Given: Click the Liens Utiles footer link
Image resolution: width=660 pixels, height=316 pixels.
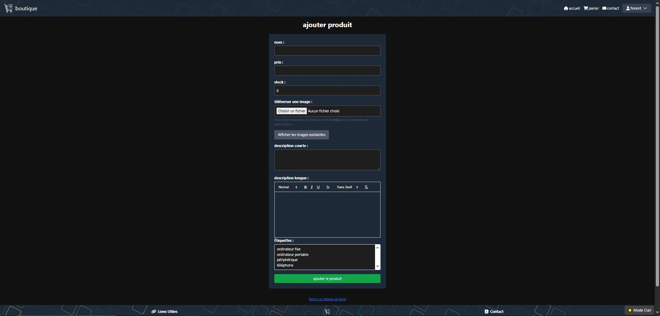Looking at the screenshot, I should point(165,312).
